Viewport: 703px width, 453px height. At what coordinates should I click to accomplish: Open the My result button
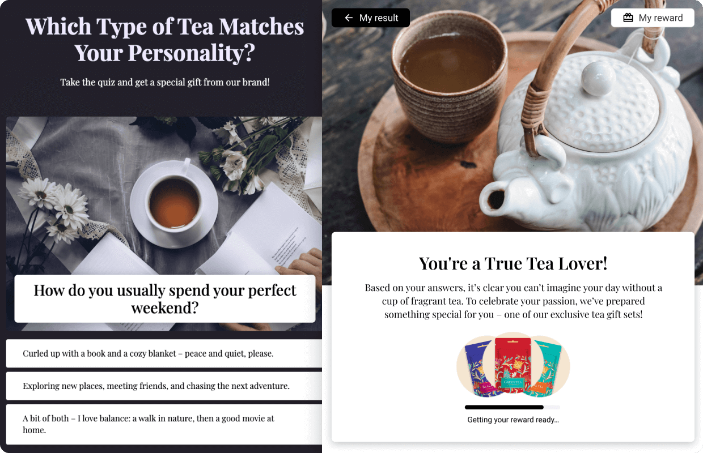371,18
